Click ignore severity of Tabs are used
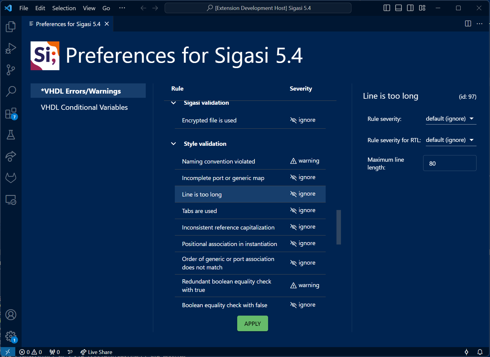Screen dimensions: 490x357 (x=303, y=210)
